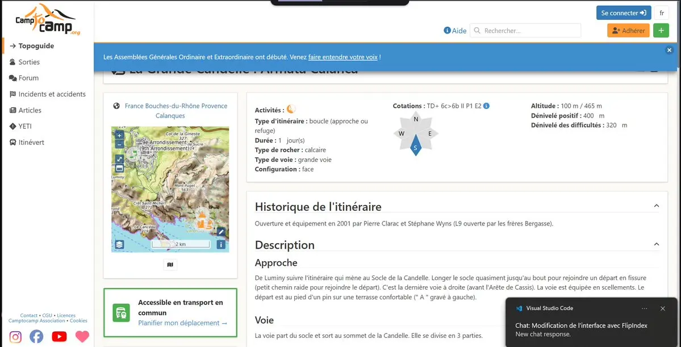Image resolution: width=681 pixels, height=347 pixels.
Task: Zoom out on the map
Action: point(120,145)
